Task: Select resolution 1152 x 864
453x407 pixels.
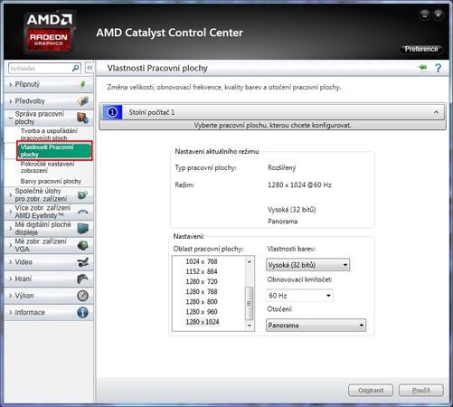Action: tap(202, 271)
